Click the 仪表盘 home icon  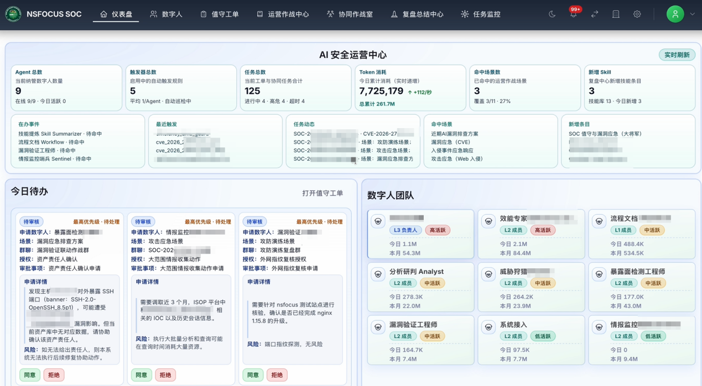(103, 14)
